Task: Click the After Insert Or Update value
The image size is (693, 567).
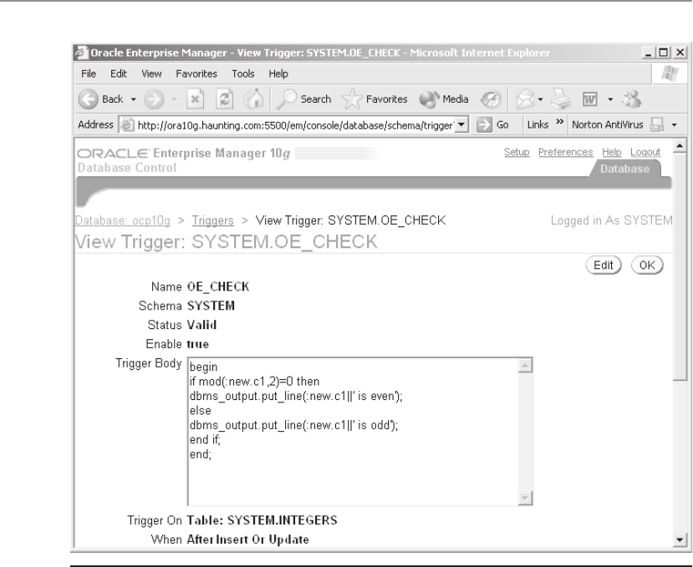Action: coord(247,539)
